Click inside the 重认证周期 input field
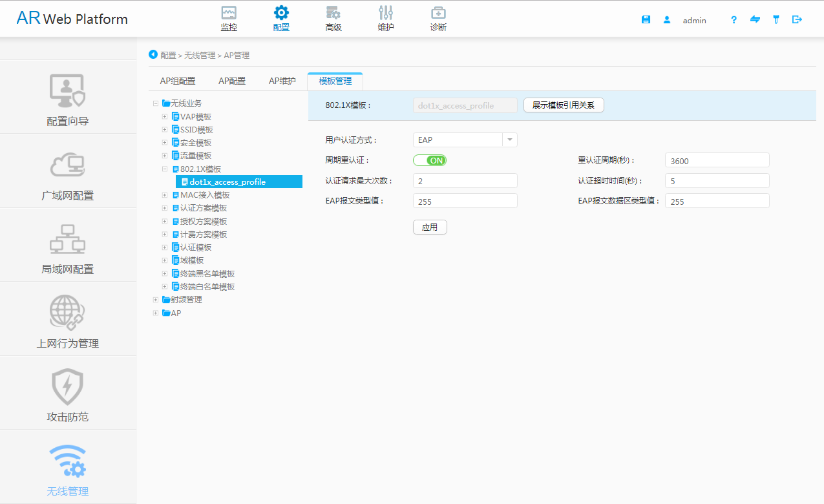The width and height of the screenshot is (824, 504). (x=716, y=160)
